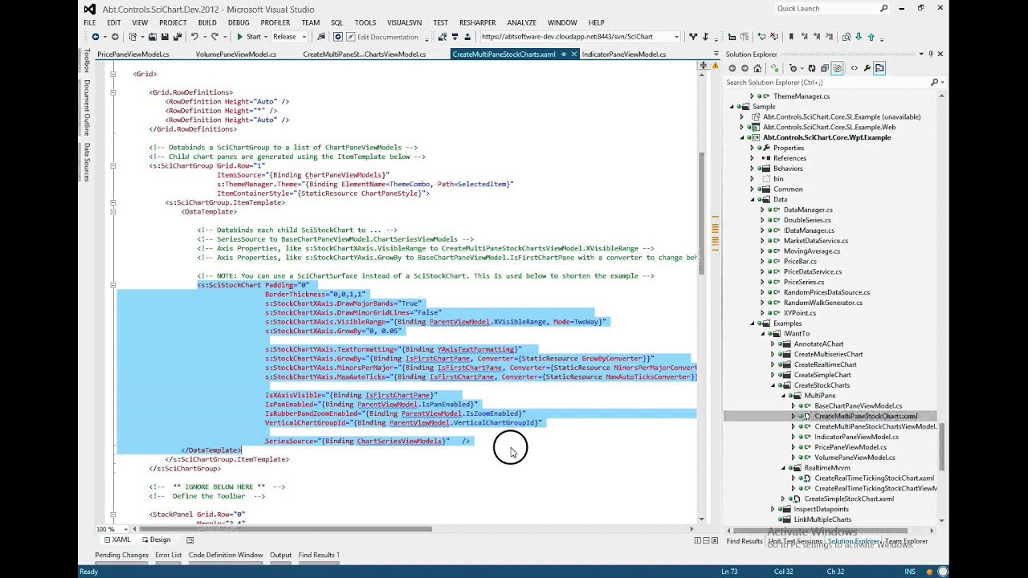
Task: Click the View Code icon in Solution Explorer
Action: tap(854, 68)
